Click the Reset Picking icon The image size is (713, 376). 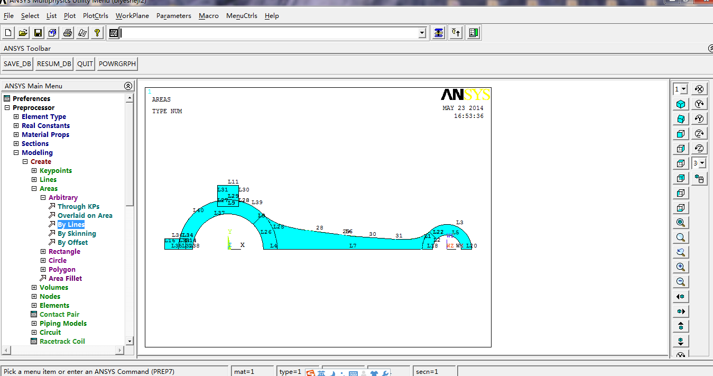pos(456,33)
